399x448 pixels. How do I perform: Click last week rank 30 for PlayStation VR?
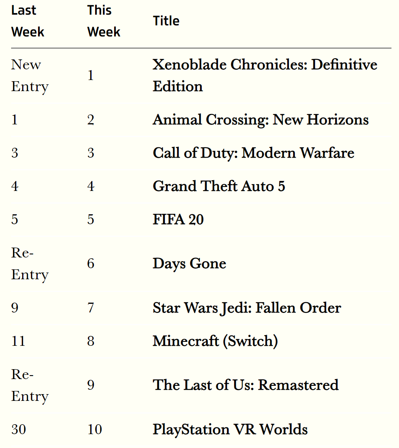(x=19, y=429)
